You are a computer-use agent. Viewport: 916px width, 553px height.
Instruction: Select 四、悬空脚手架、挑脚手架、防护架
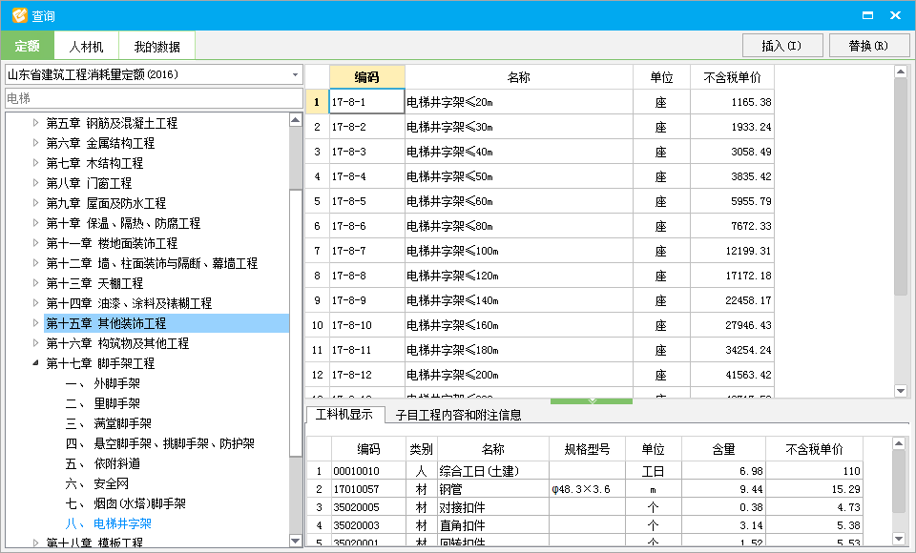(160, 443)
